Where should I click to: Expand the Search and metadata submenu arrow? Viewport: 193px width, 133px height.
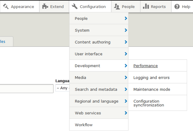(126, 89)
